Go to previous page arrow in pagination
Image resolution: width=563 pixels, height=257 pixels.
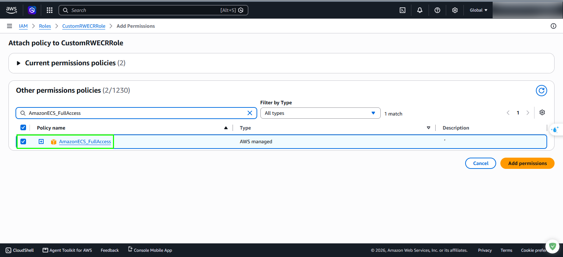point(508,113)
